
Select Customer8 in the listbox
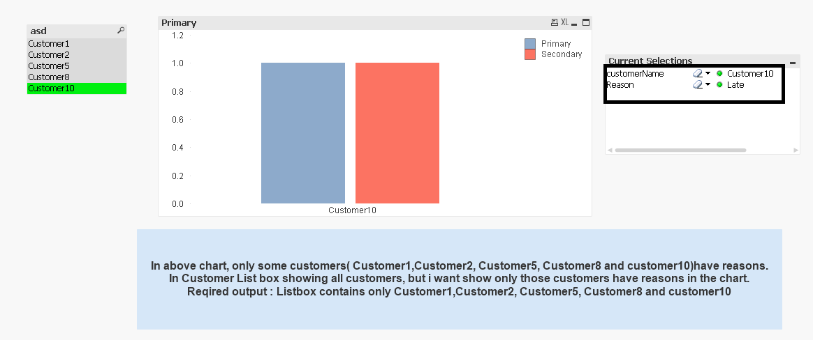coord(49,77)
